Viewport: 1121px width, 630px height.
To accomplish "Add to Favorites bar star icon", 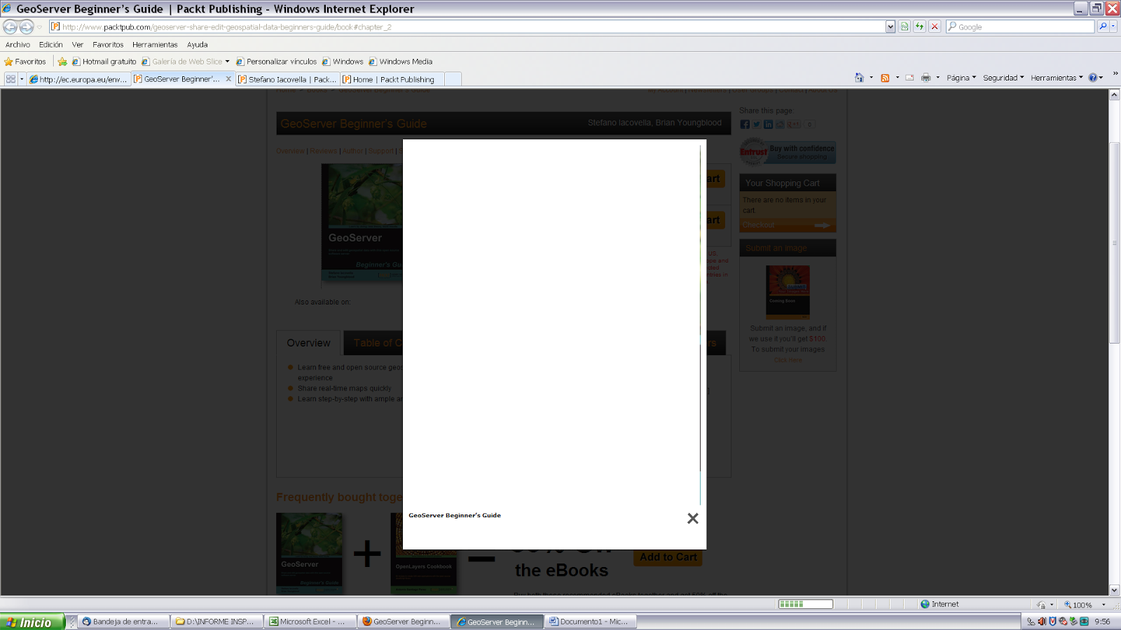I will tap(62, 62).
